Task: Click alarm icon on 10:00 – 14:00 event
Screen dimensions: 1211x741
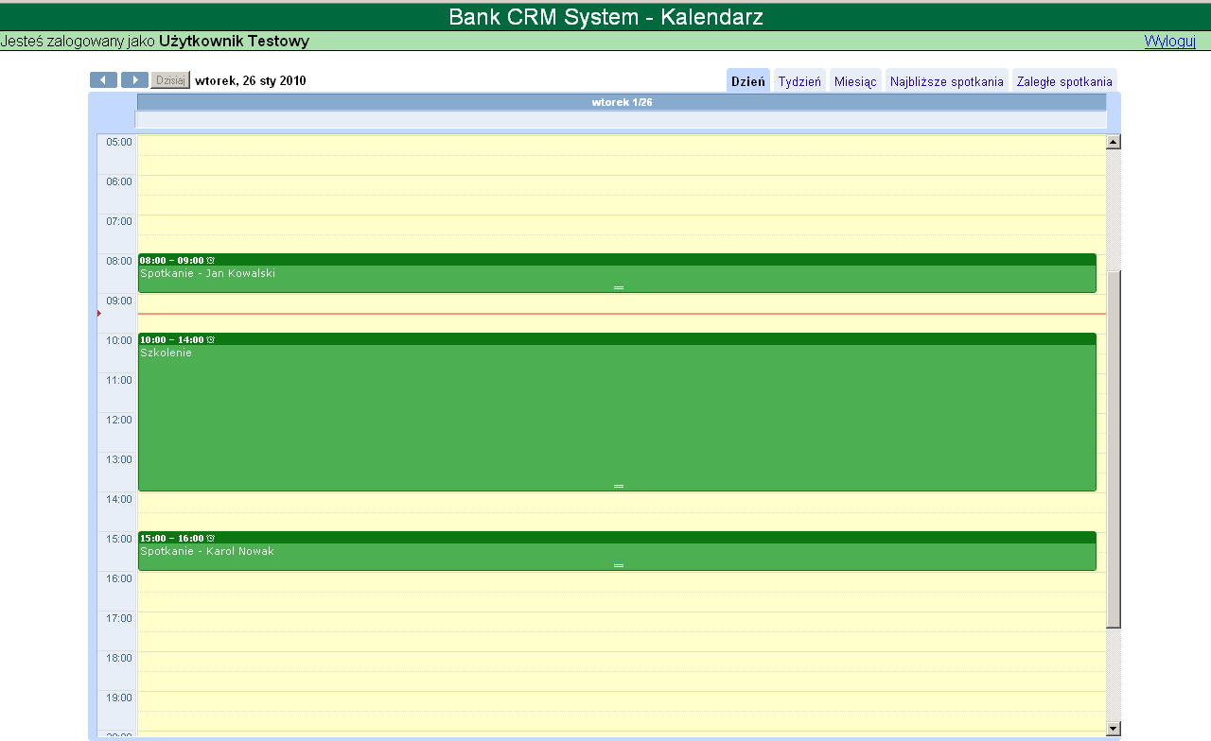Action: tap(211, 339)
